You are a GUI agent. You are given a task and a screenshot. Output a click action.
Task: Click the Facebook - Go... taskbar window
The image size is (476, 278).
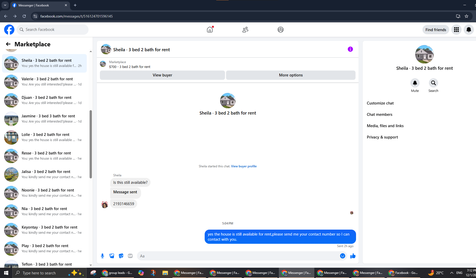[403, 273]
